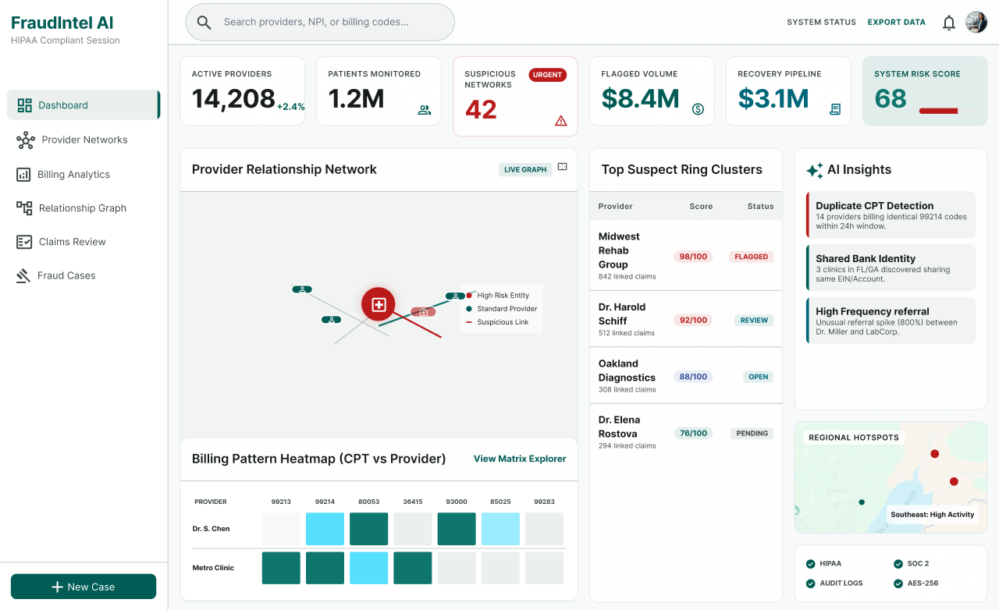Click the "$3.1M" Recovery Pipeline value

pyautogui.click(x=773, y=99)
